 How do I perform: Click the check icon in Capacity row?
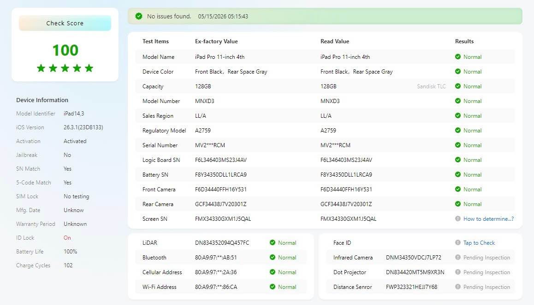point(458,86)
